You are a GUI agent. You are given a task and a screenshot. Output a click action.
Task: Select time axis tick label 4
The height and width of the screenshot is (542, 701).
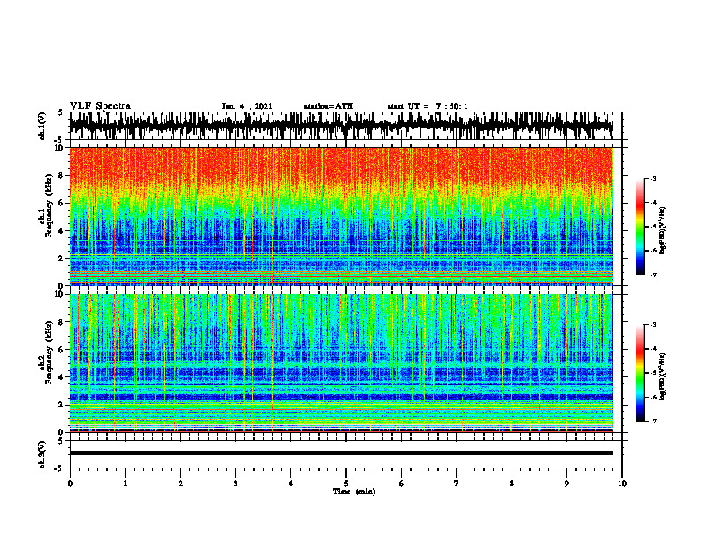click(291, 484)
